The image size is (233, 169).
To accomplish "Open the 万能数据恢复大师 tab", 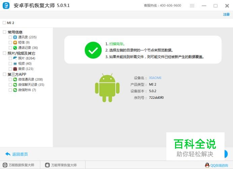I will pos(20,165).
